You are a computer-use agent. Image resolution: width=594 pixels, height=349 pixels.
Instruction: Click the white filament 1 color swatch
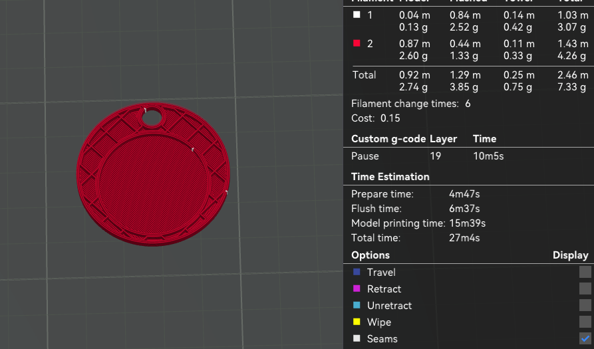357,15
